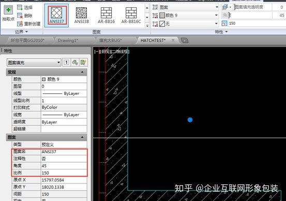
Task: Click the scale (比例) property value 150
Action: [x=64, y=173]
